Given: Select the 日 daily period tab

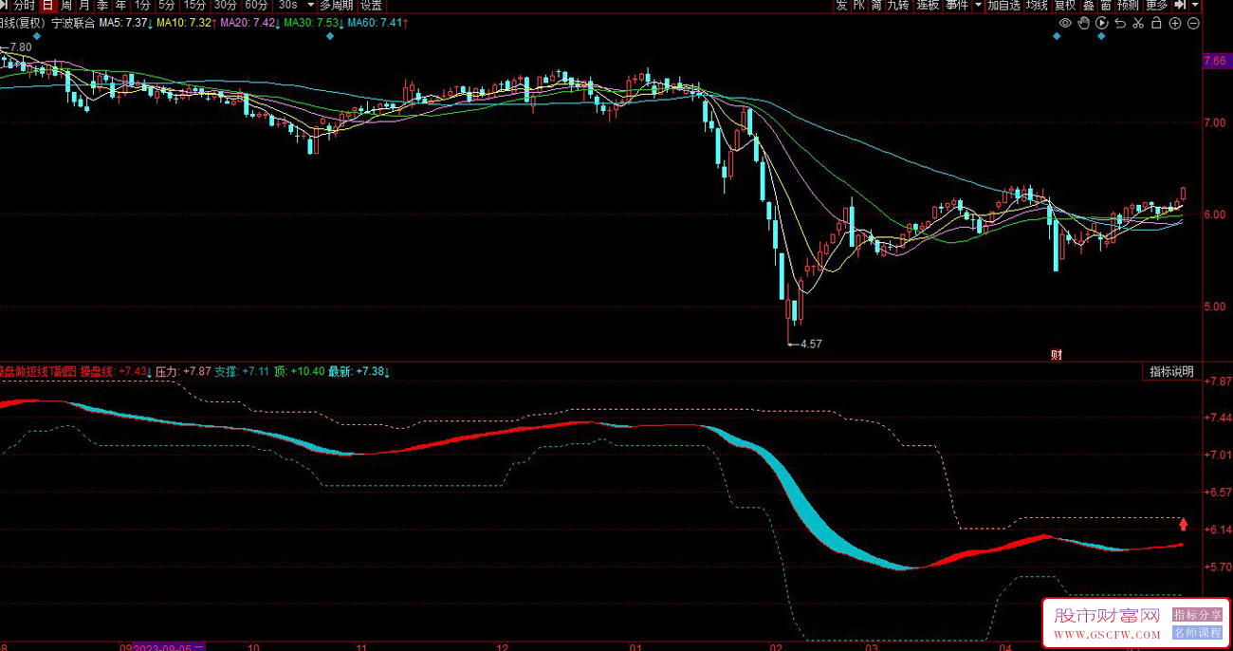Looking at the screenshot, I should click(x=46, y=5).
